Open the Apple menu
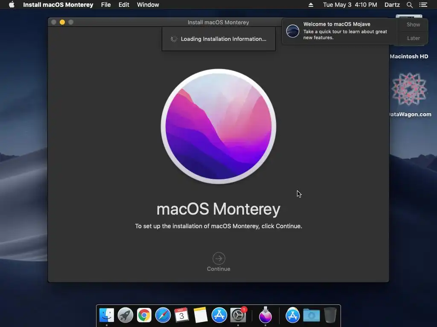The height and width of the screenshot is (327, 437). [x=12, y=5]
